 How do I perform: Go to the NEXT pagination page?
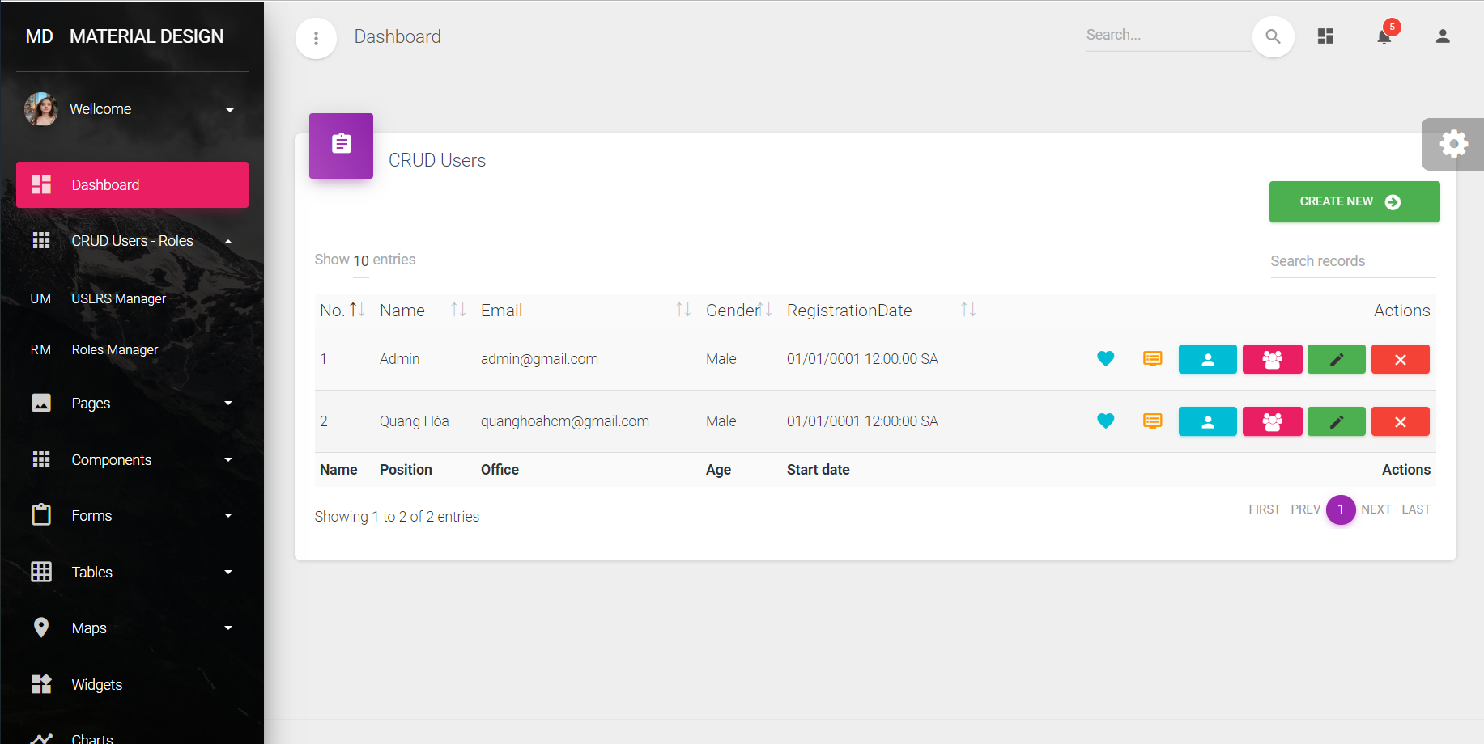click(1376, 509)
